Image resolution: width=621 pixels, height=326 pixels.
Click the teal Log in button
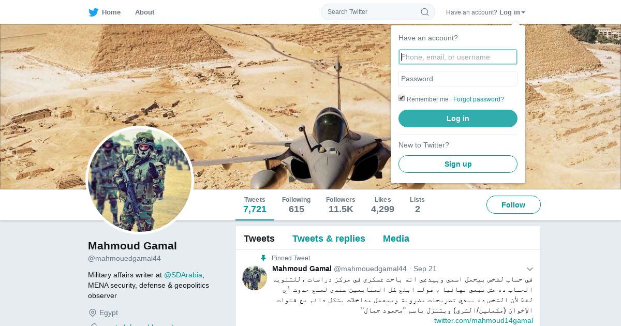[x=458, y=118]
